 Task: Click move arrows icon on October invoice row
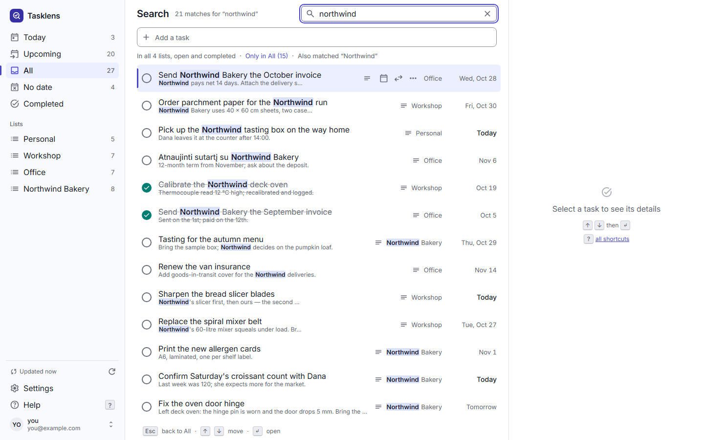click(398, 78)
